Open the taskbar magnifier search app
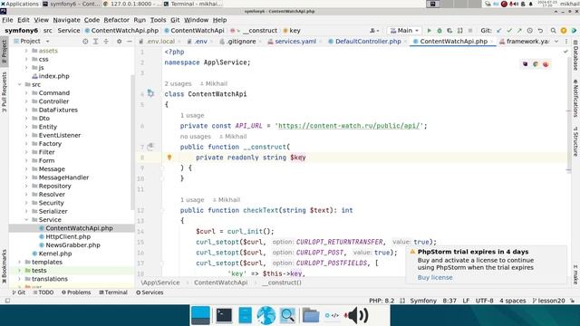Viewport: 580px width, 326px height. (288, 315)
